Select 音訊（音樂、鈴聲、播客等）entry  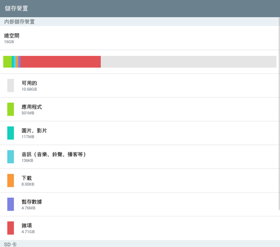140,157
